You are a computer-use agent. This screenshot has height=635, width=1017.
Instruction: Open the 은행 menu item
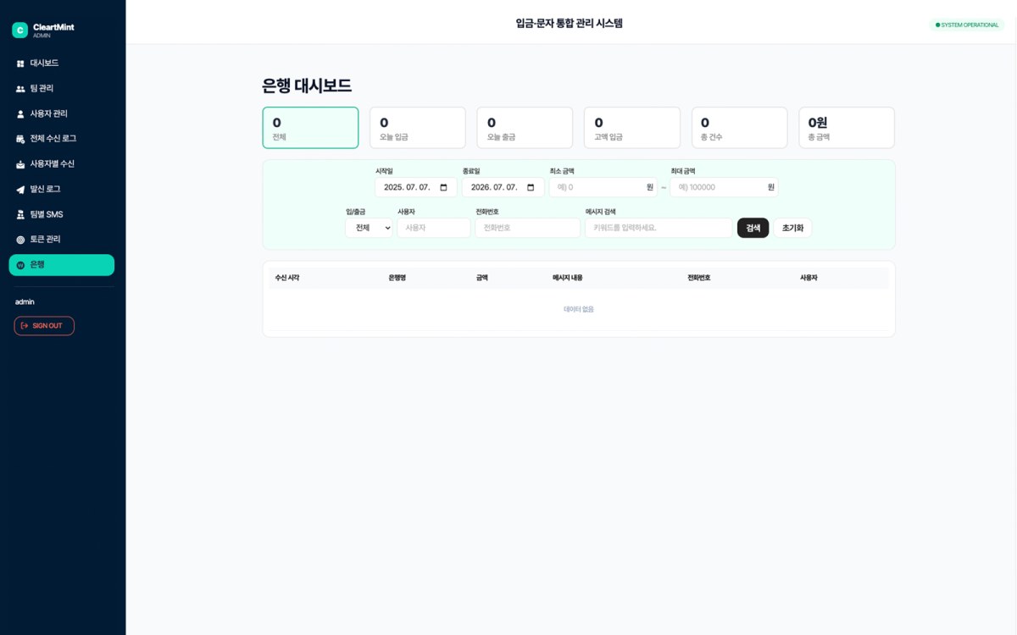pyautogui.click(x=62, y=265)
